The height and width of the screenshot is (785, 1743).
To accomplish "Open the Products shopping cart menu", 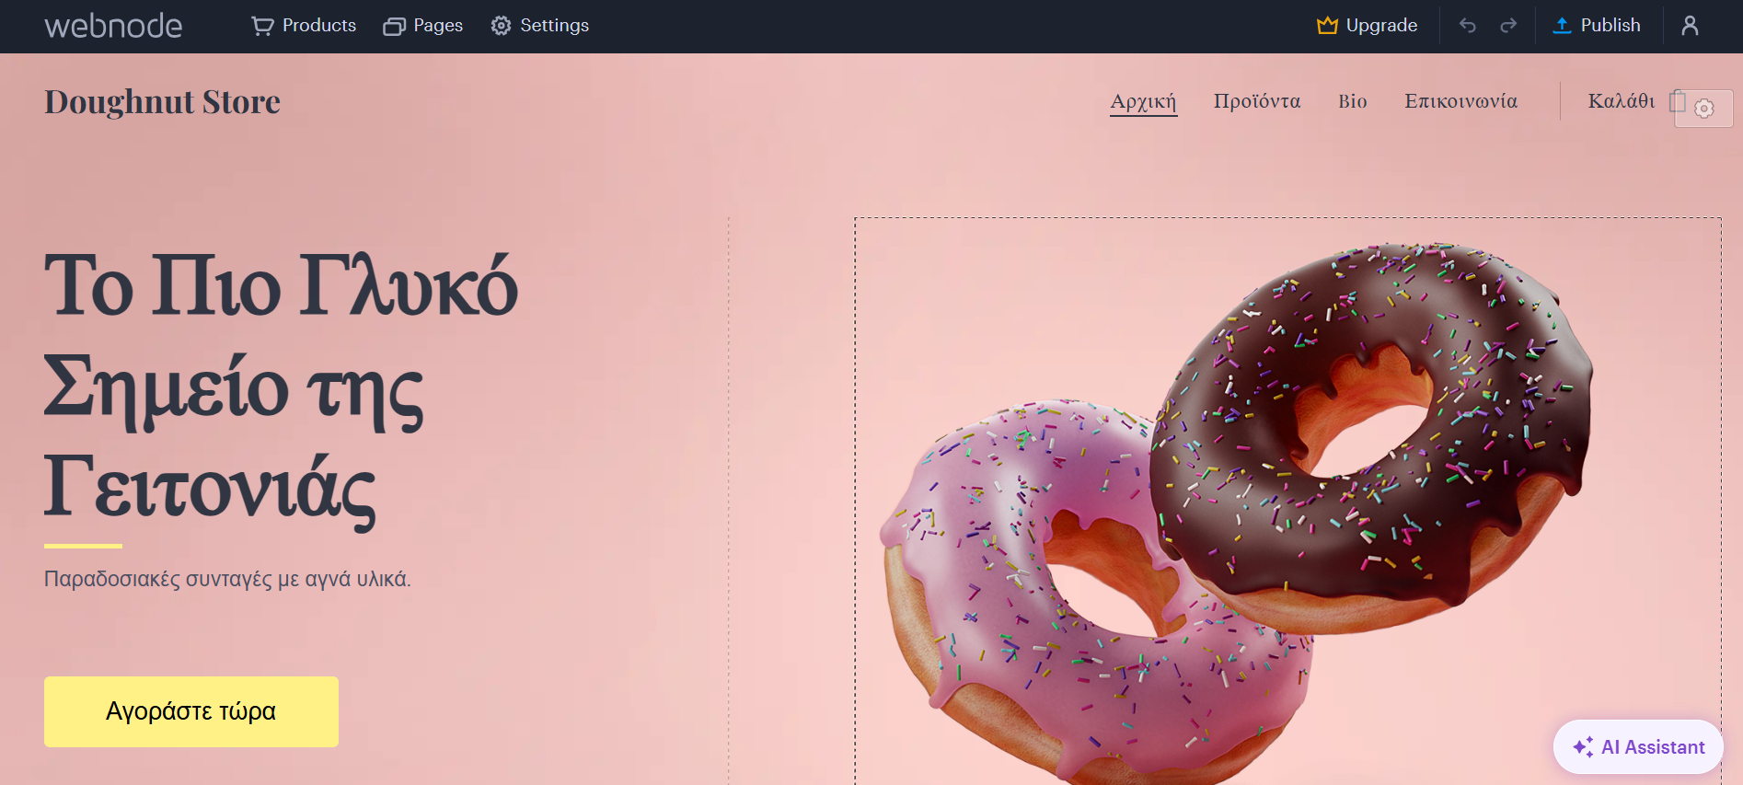I will pos(304,26).
